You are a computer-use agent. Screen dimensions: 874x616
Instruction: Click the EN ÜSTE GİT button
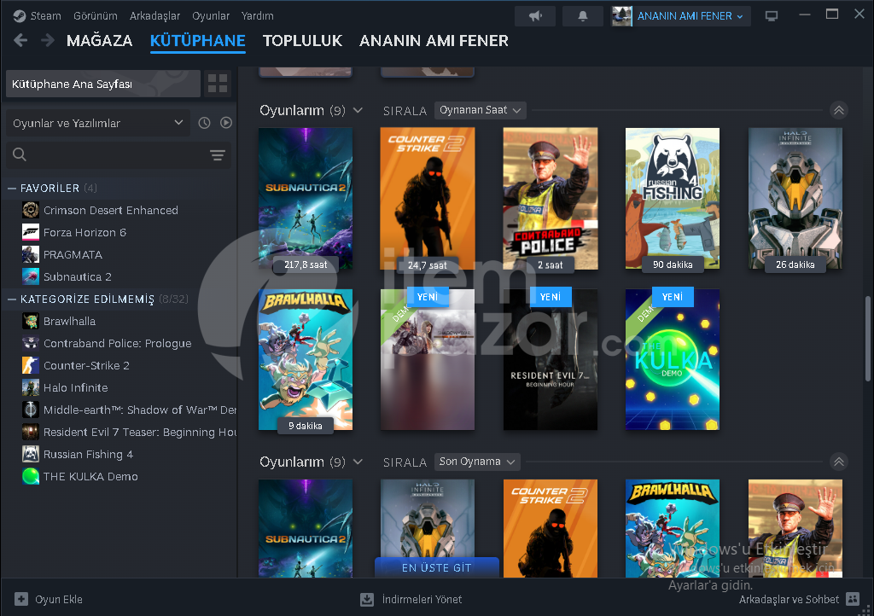pyautogui.click(x=436, y=567)
